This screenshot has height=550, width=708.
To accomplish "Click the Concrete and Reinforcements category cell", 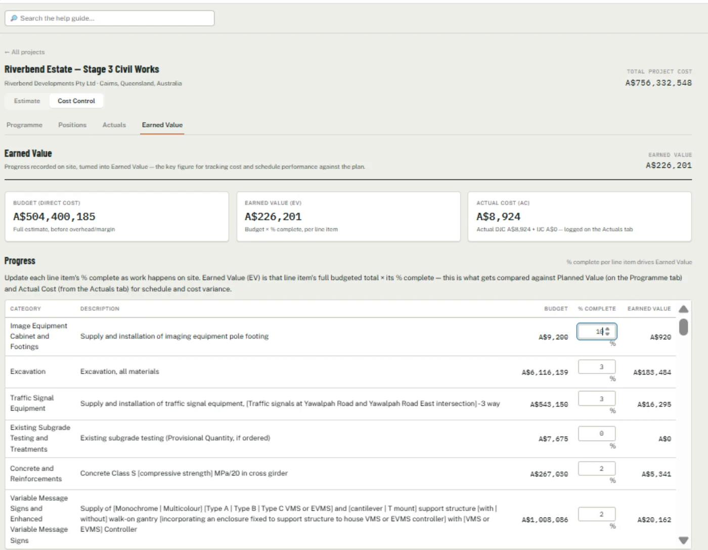I will [36, 474].
